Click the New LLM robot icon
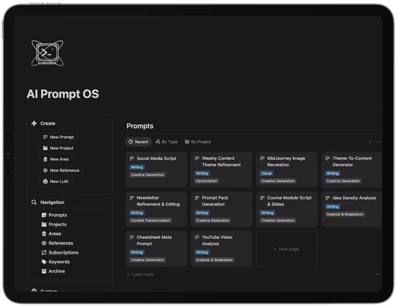This screenshot has height=306, width=397. click(45, 181)
